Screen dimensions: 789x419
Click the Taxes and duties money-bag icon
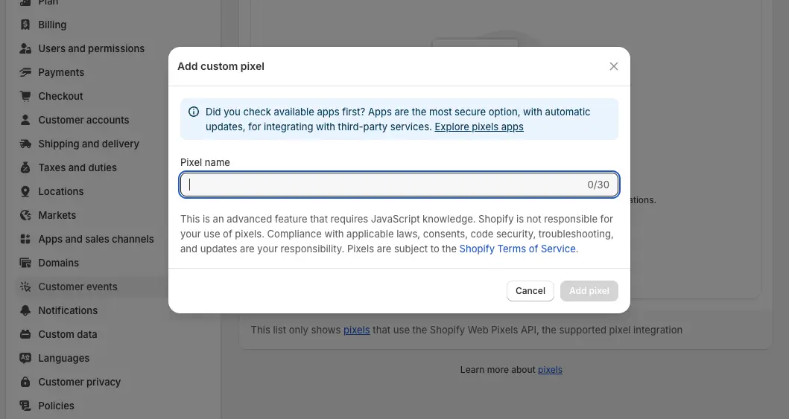point(25,167)
